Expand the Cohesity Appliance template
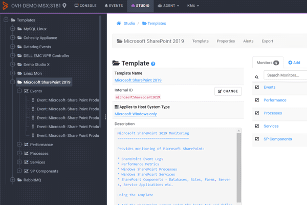 click(x=12, y=37)
